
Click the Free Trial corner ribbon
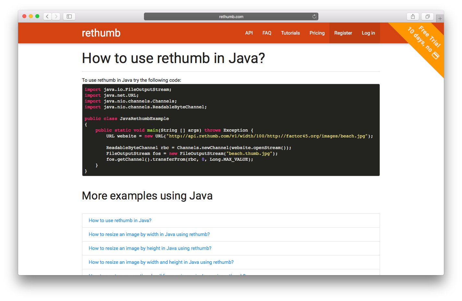click(x=425, y=42)
